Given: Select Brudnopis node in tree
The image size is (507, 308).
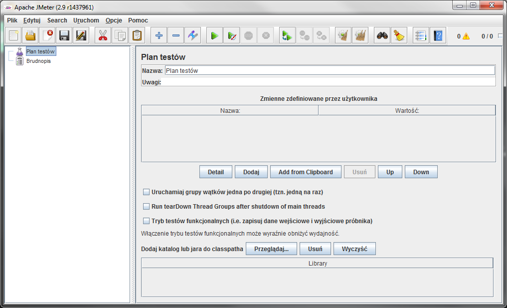Looking at the screenshot, I should (38, 61).
